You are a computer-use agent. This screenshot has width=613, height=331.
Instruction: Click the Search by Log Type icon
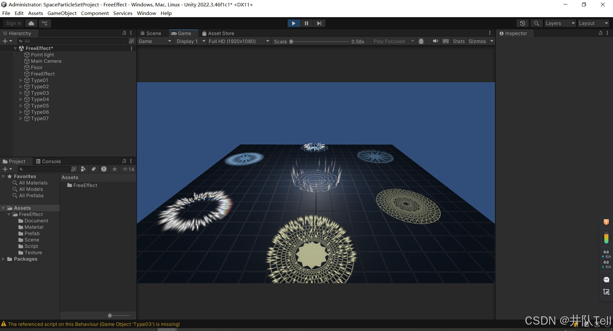click(x=104, y=169)
